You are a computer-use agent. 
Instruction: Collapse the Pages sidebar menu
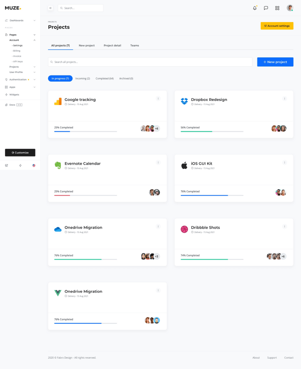(20, 35)
